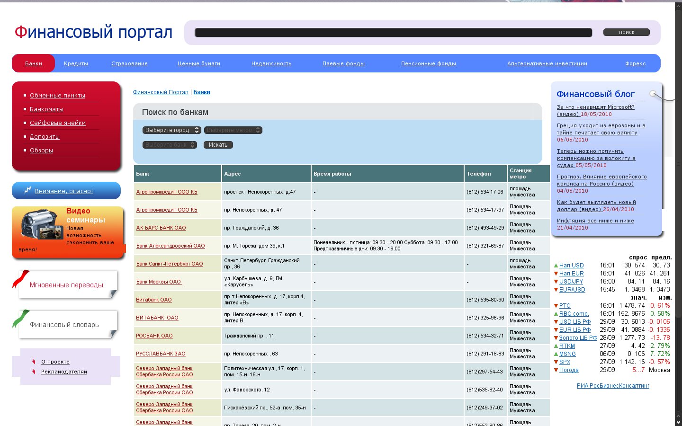Click the Искать button
Viewport: 682px width, 426px height.
coord(218,145)
